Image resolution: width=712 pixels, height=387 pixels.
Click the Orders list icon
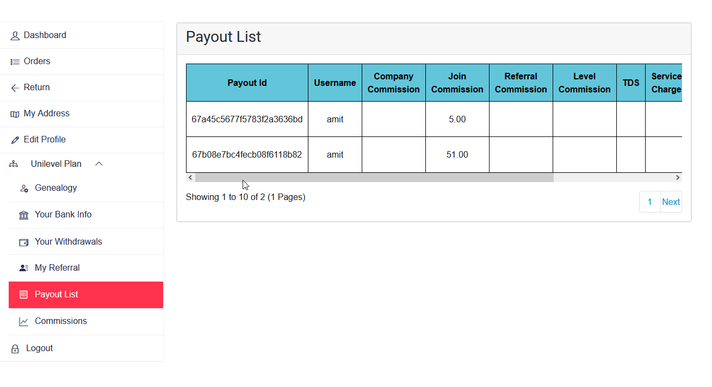tap(14, 61)
